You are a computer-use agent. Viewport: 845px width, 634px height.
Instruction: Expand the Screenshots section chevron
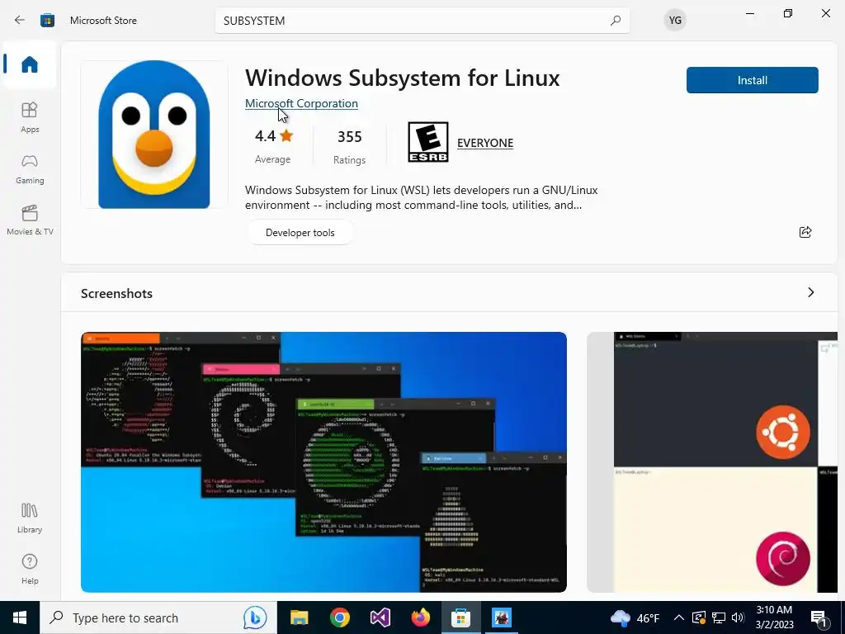tap(810, 292)
